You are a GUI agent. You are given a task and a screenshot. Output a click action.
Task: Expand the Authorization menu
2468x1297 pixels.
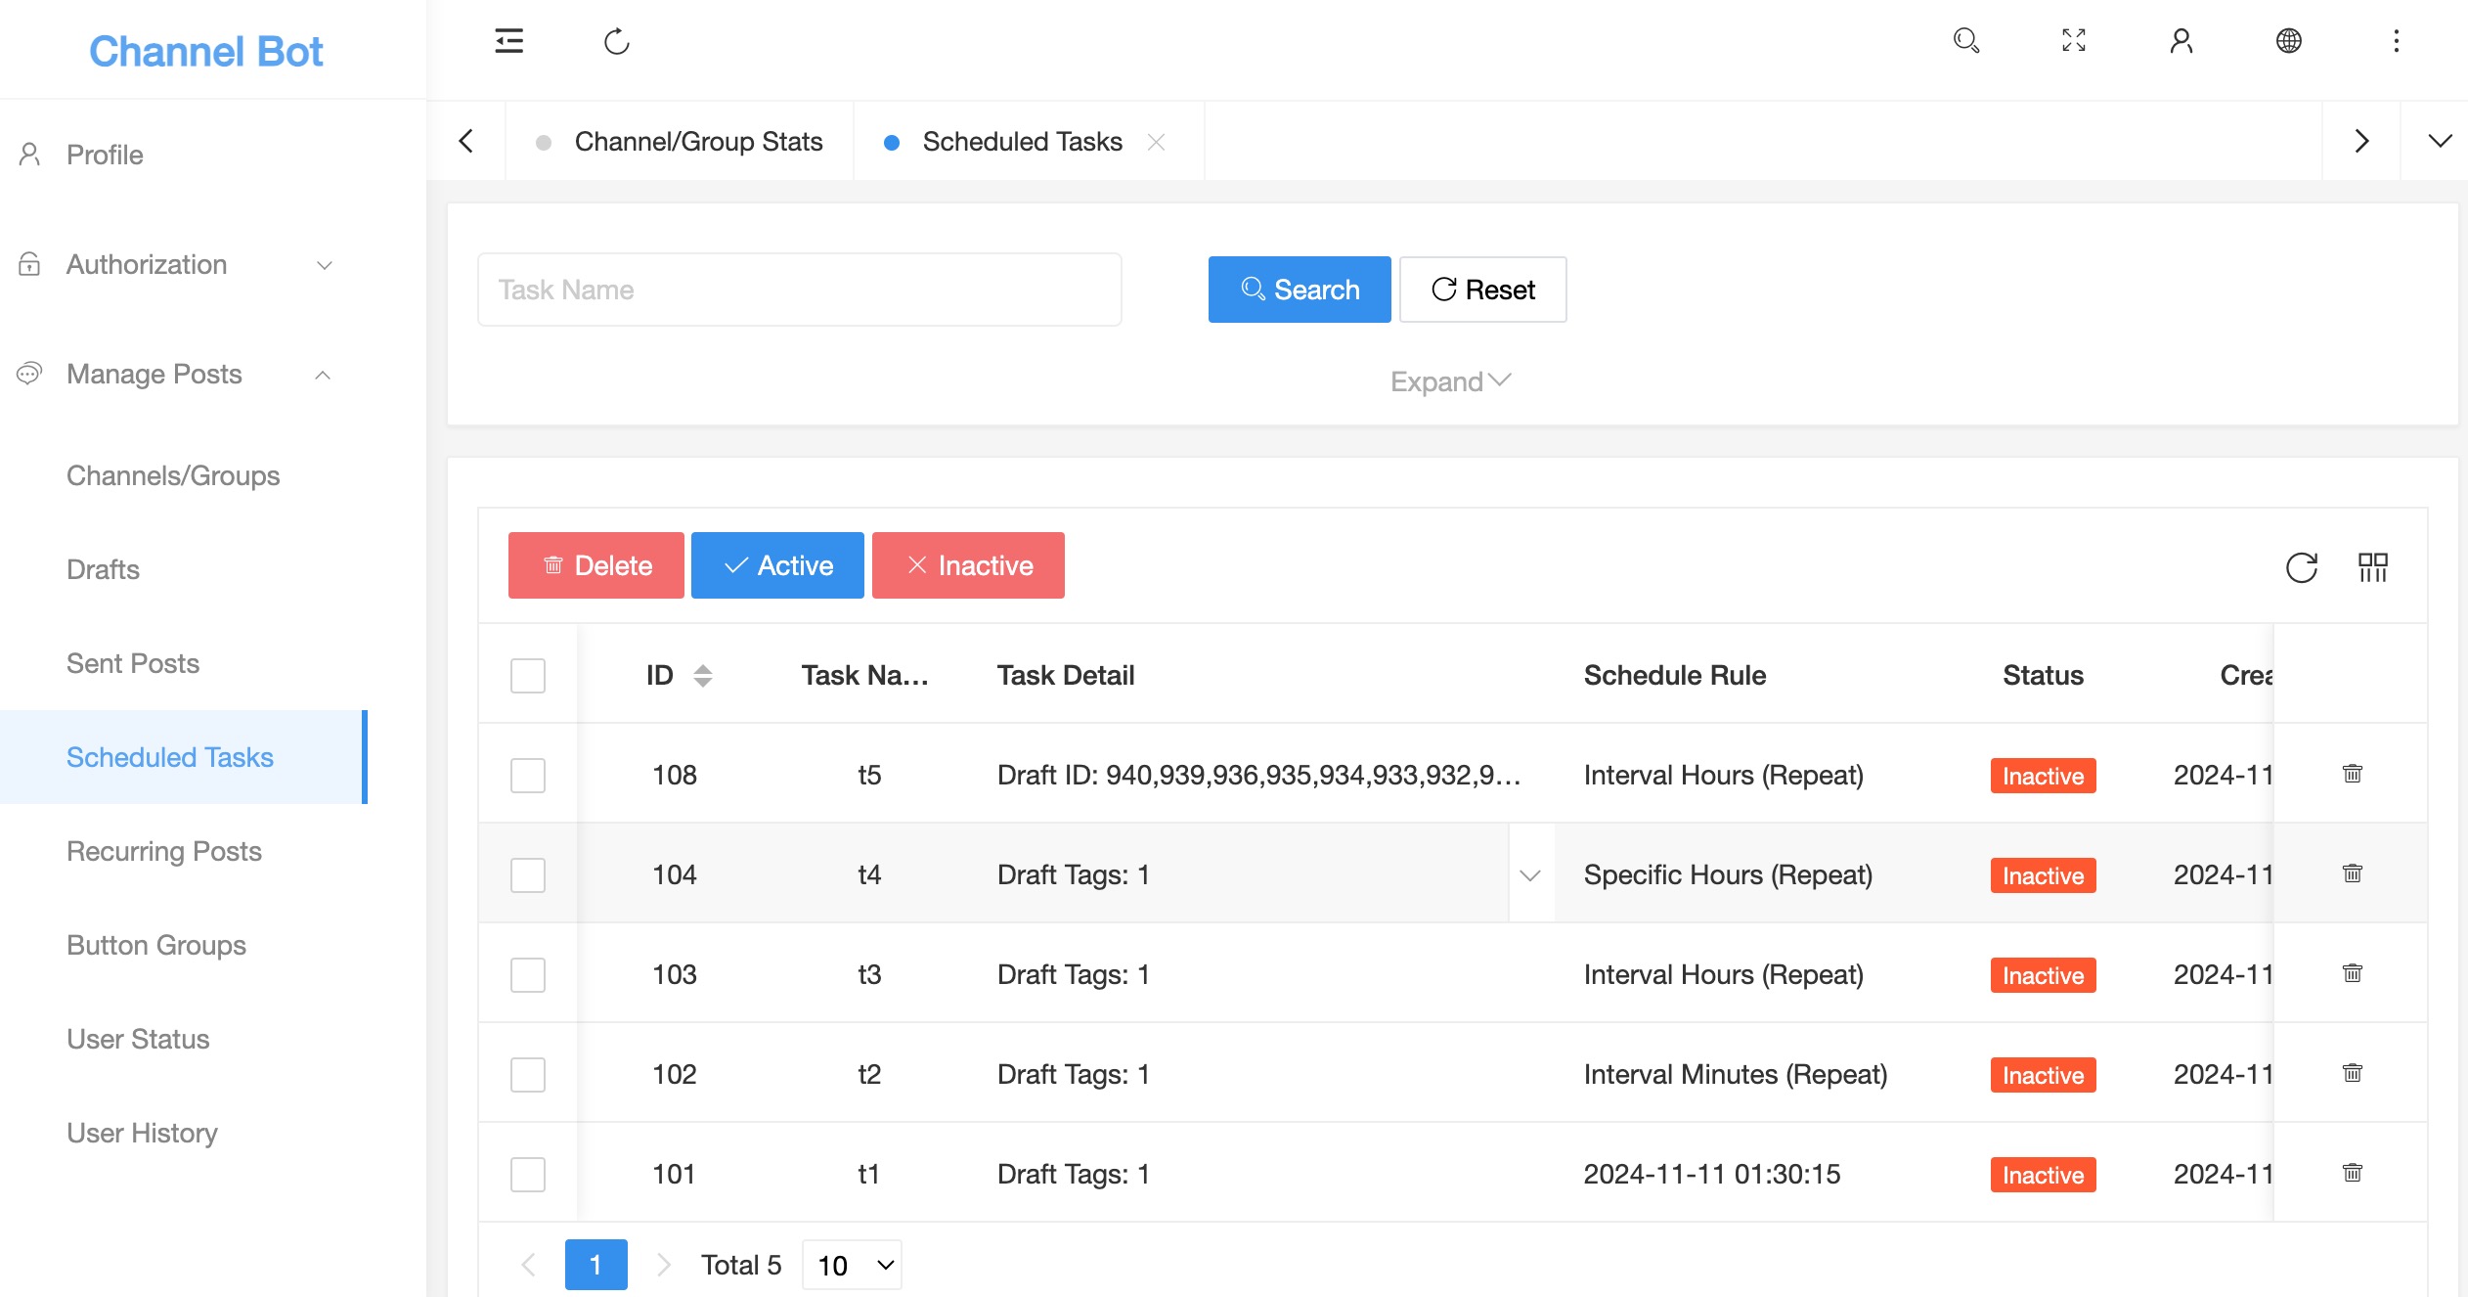(x=184, y=264)
